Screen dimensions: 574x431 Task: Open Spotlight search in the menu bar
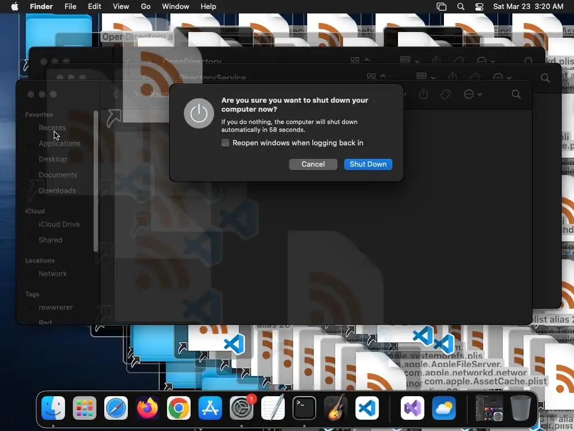(461, 7)
